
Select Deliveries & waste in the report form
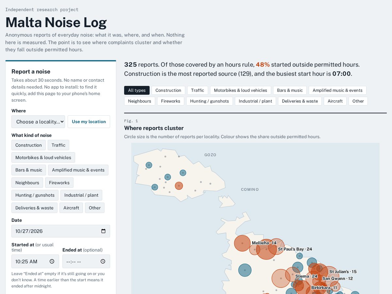(34, 208)
